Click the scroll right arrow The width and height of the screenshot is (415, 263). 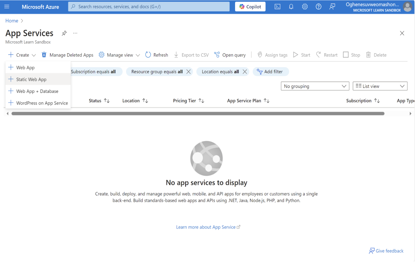coord(410,114)
